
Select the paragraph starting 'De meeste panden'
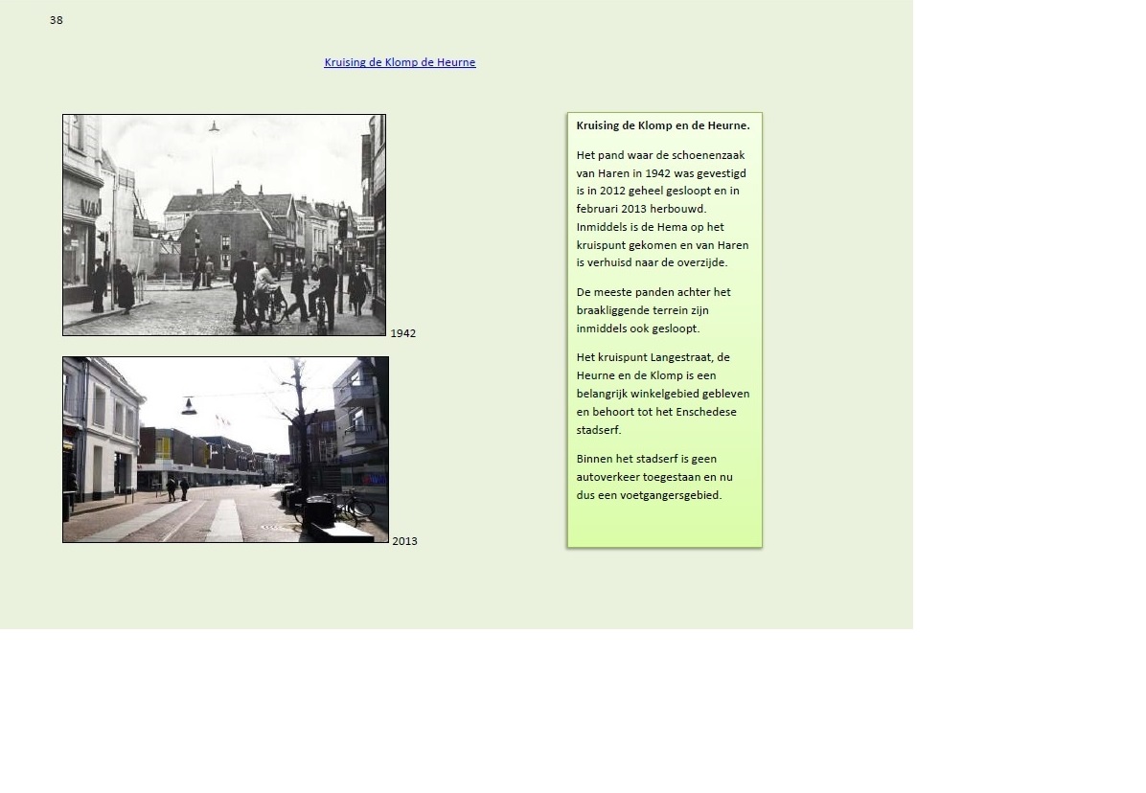click(653, 310)
